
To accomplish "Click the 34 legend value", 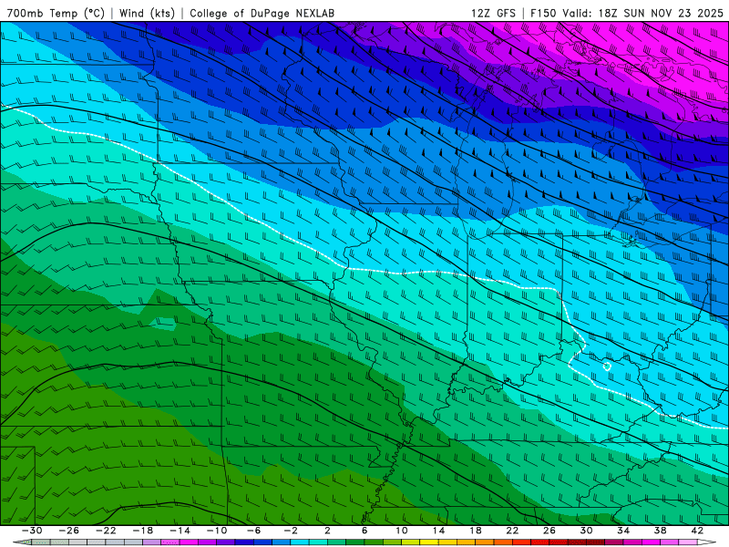I will [x=623, y=531].
